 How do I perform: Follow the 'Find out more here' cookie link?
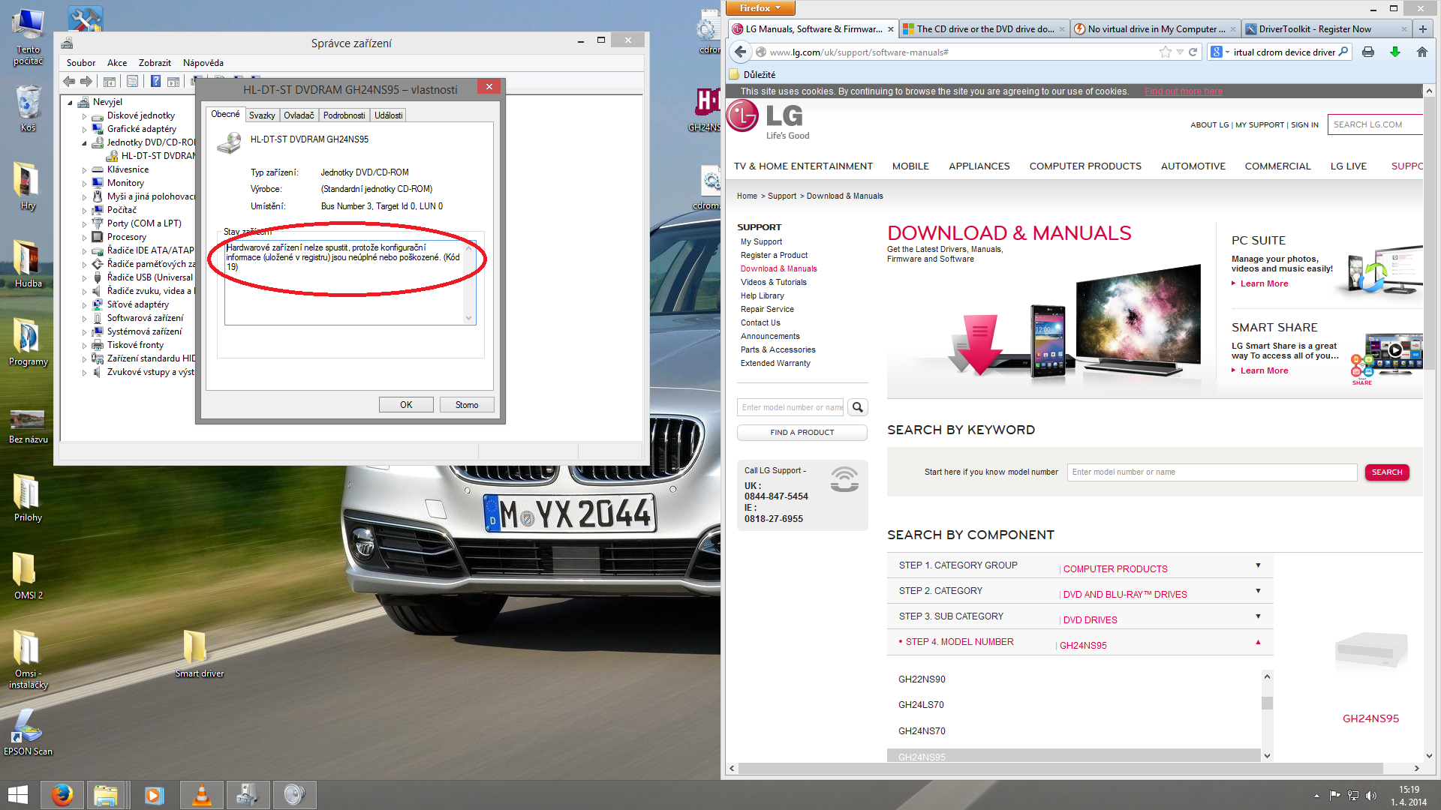point(1184,91)
